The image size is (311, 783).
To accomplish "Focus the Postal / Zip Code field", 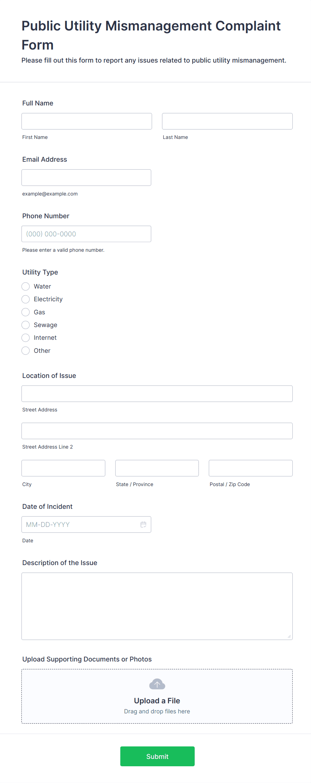I will pyautogui.click(x=250, y=468).
